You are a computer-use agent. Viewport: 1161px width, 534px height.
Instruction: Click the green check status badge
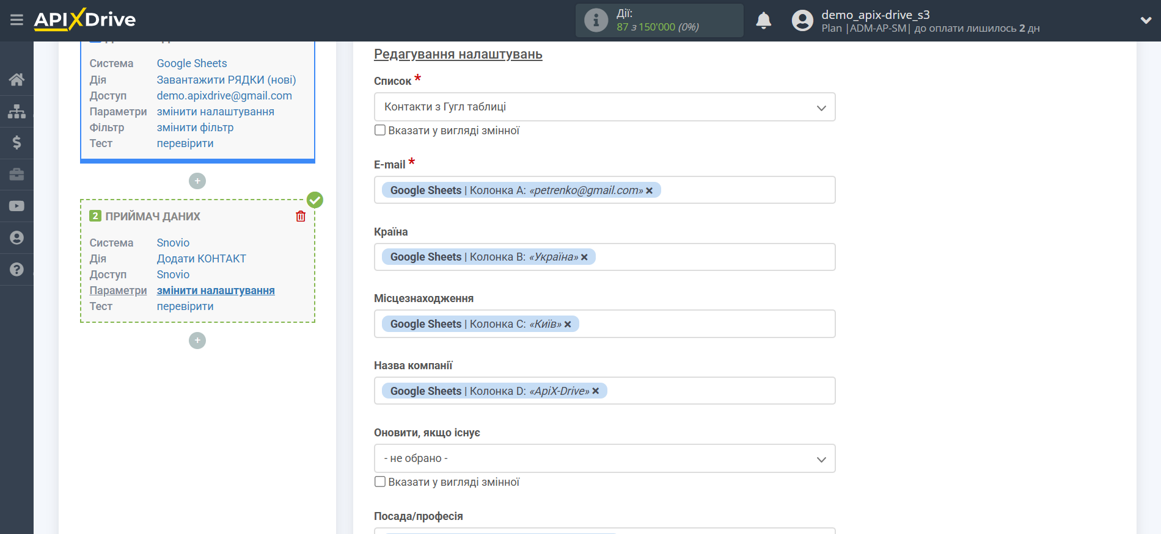pos(315,200)
